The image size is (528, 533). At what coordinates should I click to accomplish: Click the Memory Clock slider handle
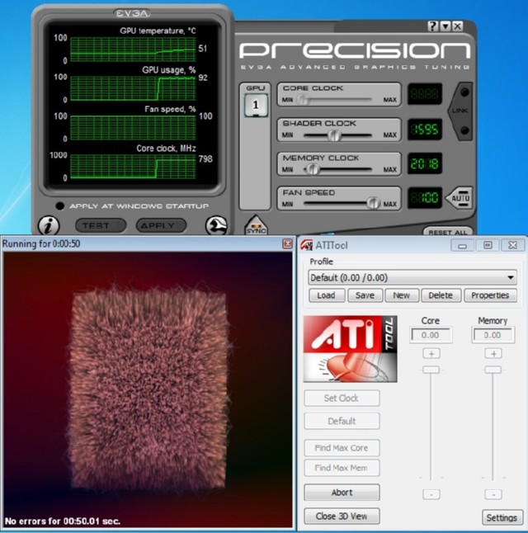coord(313,169)
